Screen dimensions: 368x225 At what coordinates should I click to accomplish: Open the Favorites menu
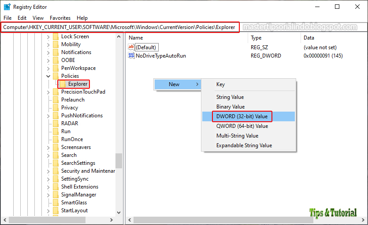60,18
